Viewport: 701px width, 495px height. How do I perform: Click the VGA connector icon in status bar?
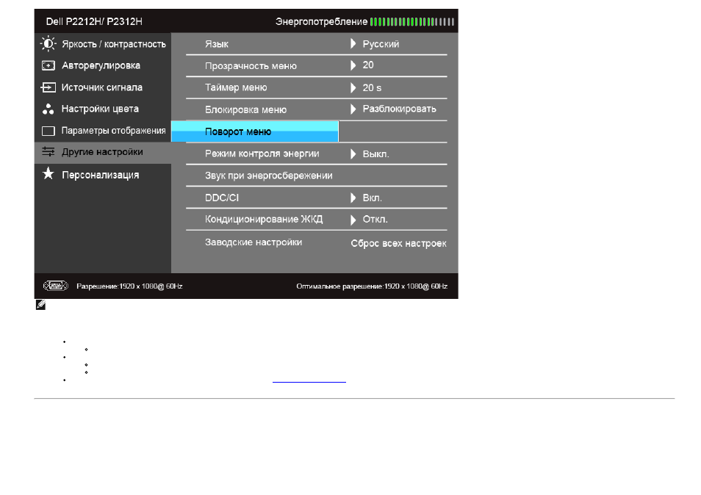coord(55,286)
